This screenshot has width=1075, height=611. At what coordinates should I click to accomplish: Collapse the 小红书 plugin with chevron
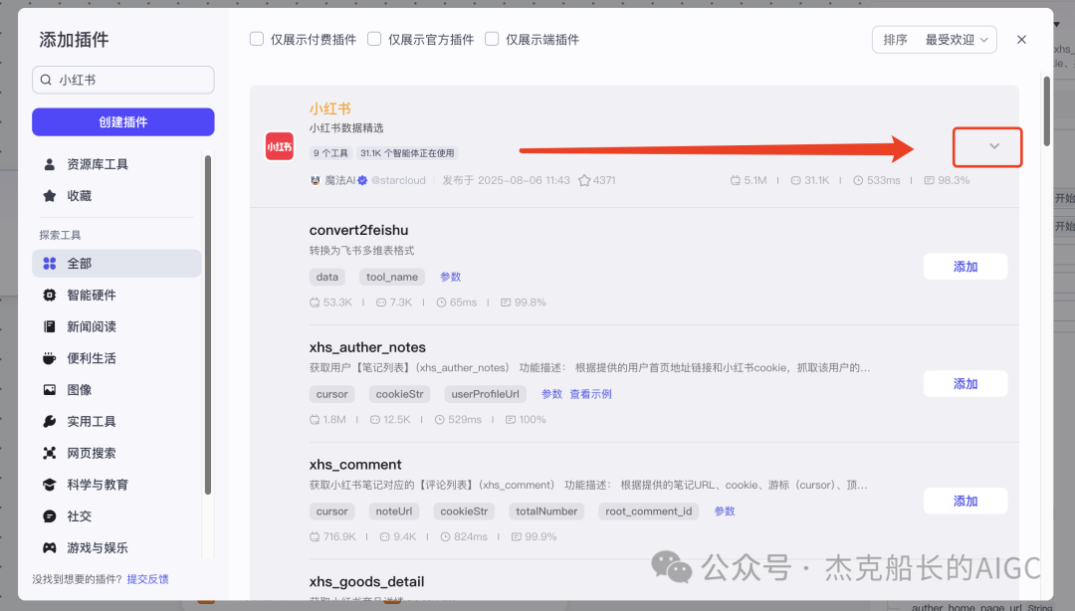coord(994,146)
